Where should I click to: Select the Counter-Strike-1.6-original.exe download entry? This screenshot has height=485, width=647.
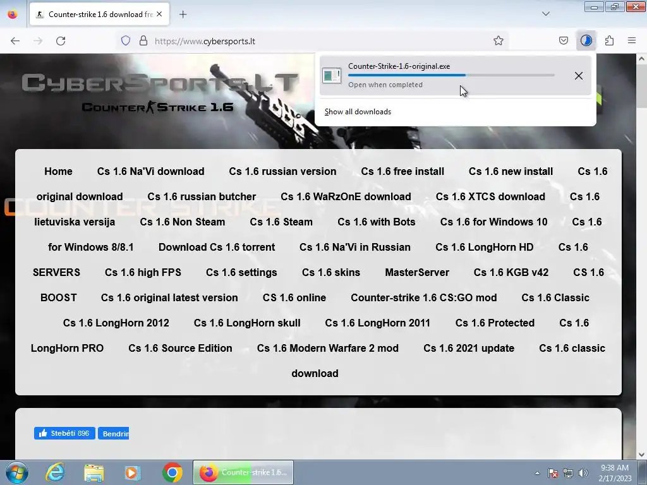click(455, 76)
